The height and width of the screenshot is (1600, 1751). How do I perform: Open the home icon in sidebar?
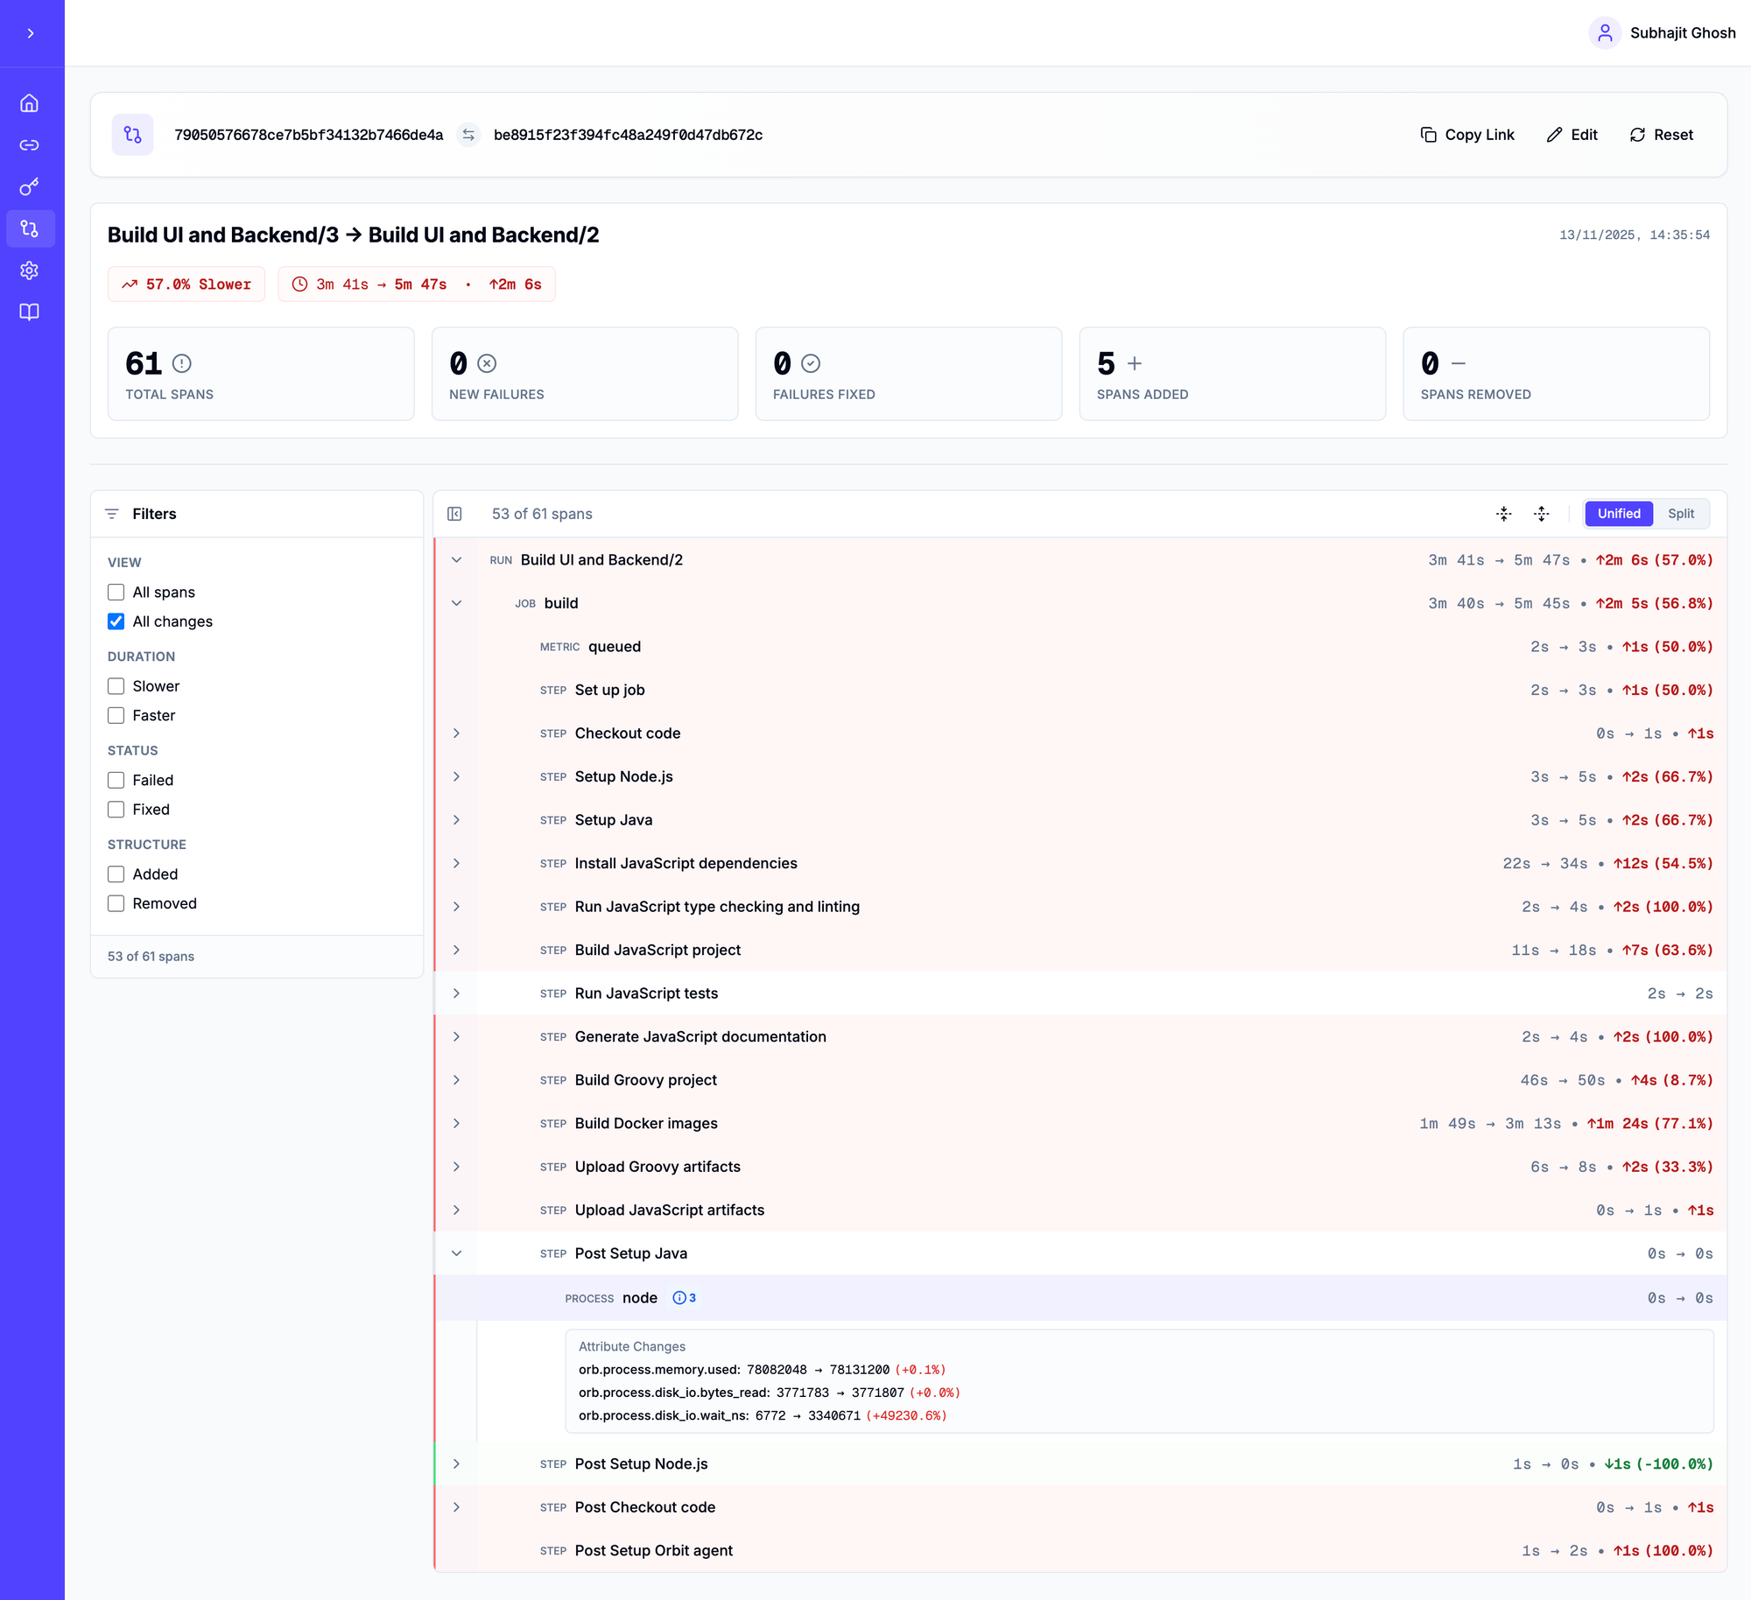click(x=30, y=103)
